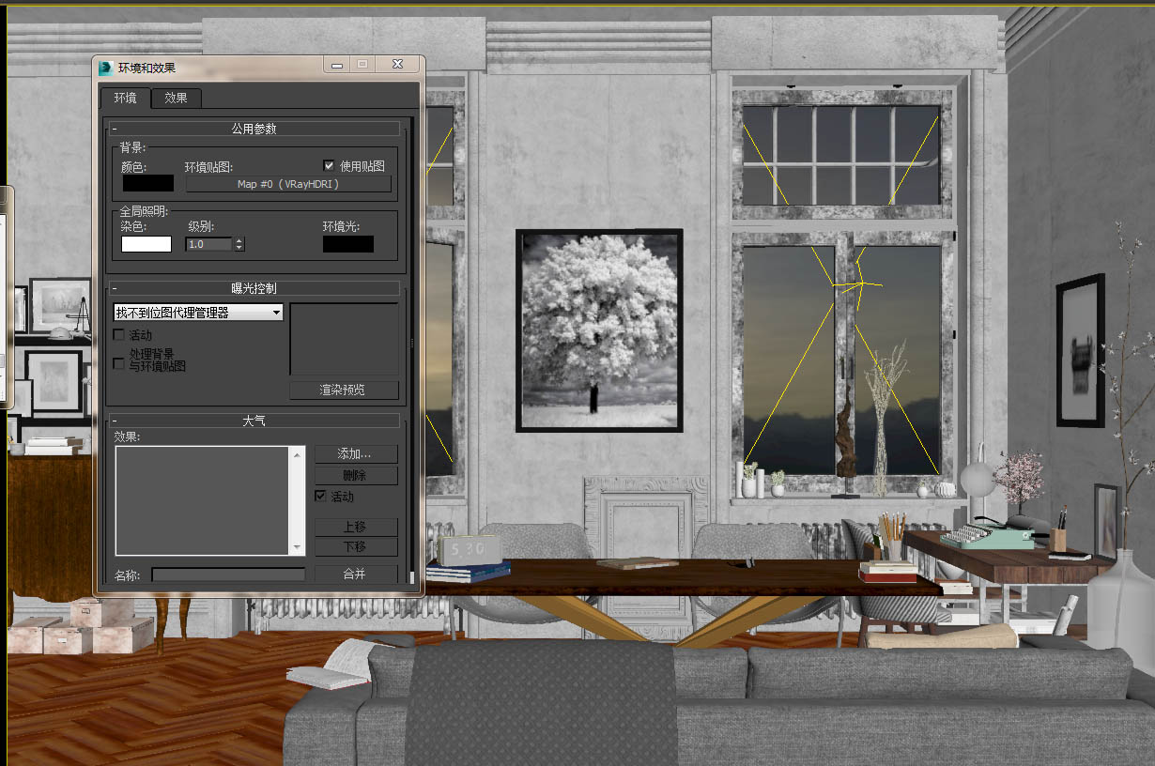The width and height of the screenshot is (1155, 766).
Task: Switch to the 效果 tab
Action: click(176, 98)
